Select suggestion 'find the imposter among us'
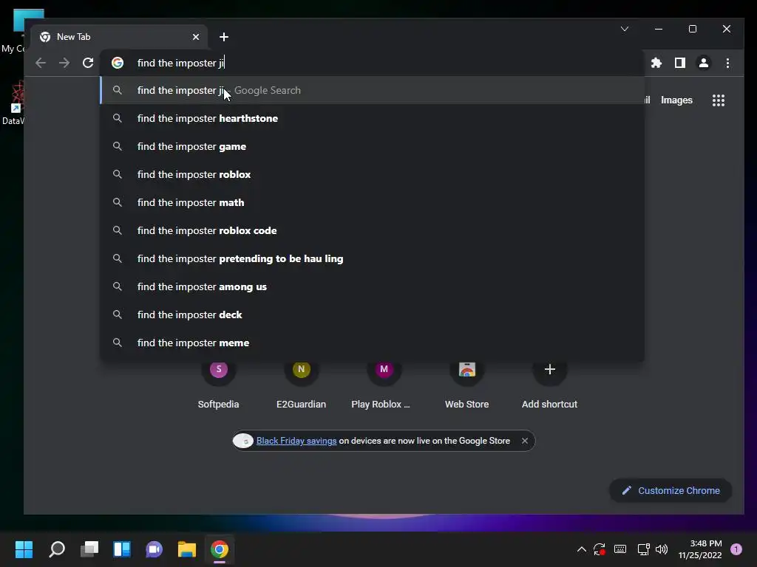Viewport: 757px width, 567px height. tap(372, 286)
